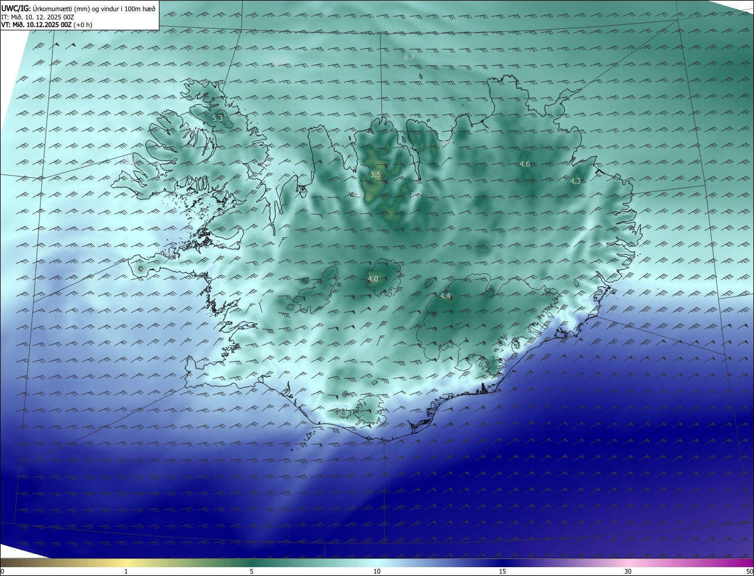754x576 pixels.
Task: Click the 'UWC/IG: Úrkomumætti (mm)' title line
Action: [x=78, y=8]
